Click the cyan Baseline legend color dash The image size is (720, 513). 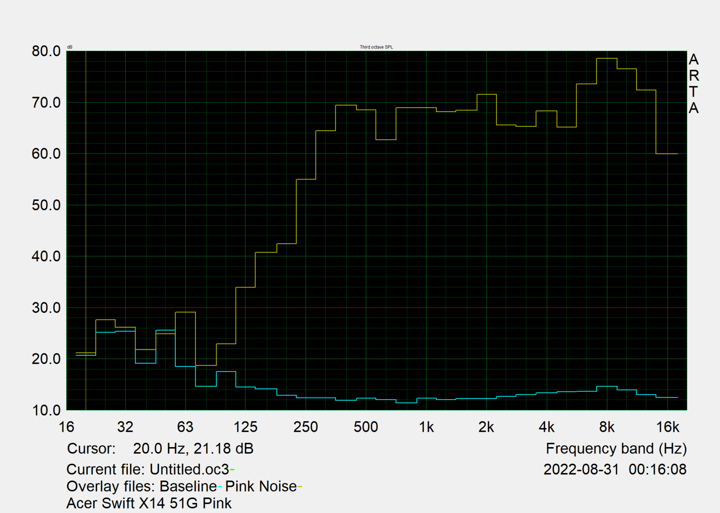(220, 487)
